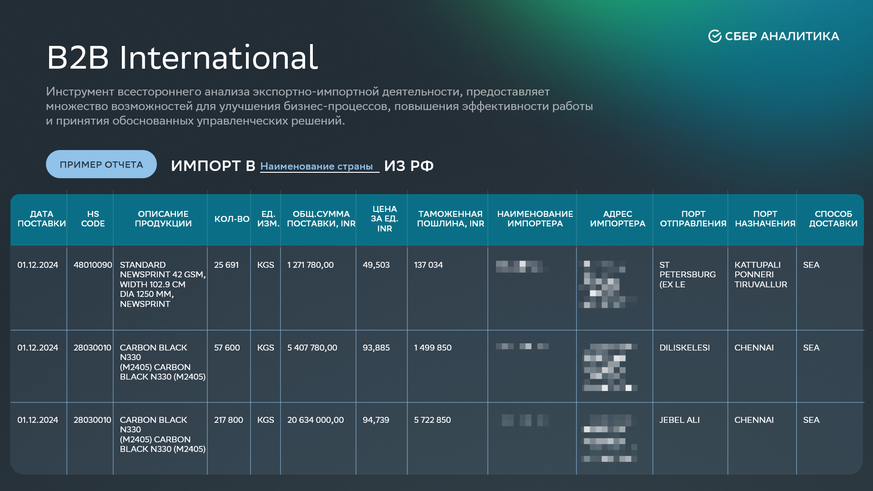Click the НАИМЕНОВАНИЕ ИМПОРТЕРА column header
The image size is (873, 491).
pos(535,219)
